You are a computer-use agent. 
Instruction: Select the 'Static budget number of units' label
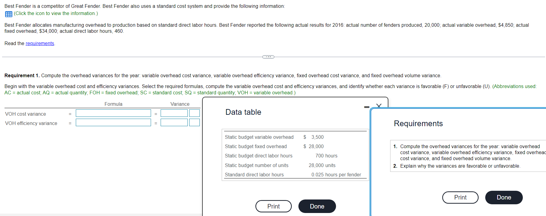257,166
